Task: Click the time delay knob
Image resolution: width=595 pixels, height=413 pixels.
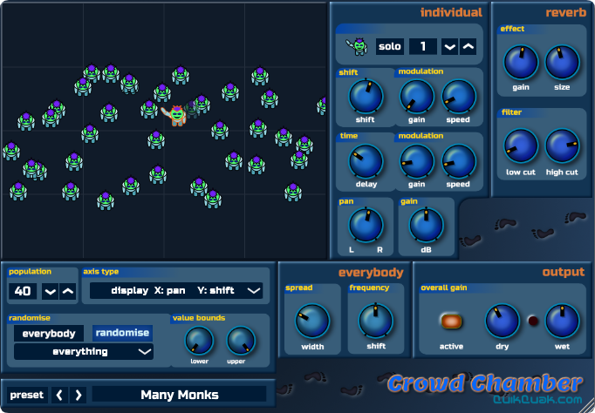Action: click(x=366, y=161)
